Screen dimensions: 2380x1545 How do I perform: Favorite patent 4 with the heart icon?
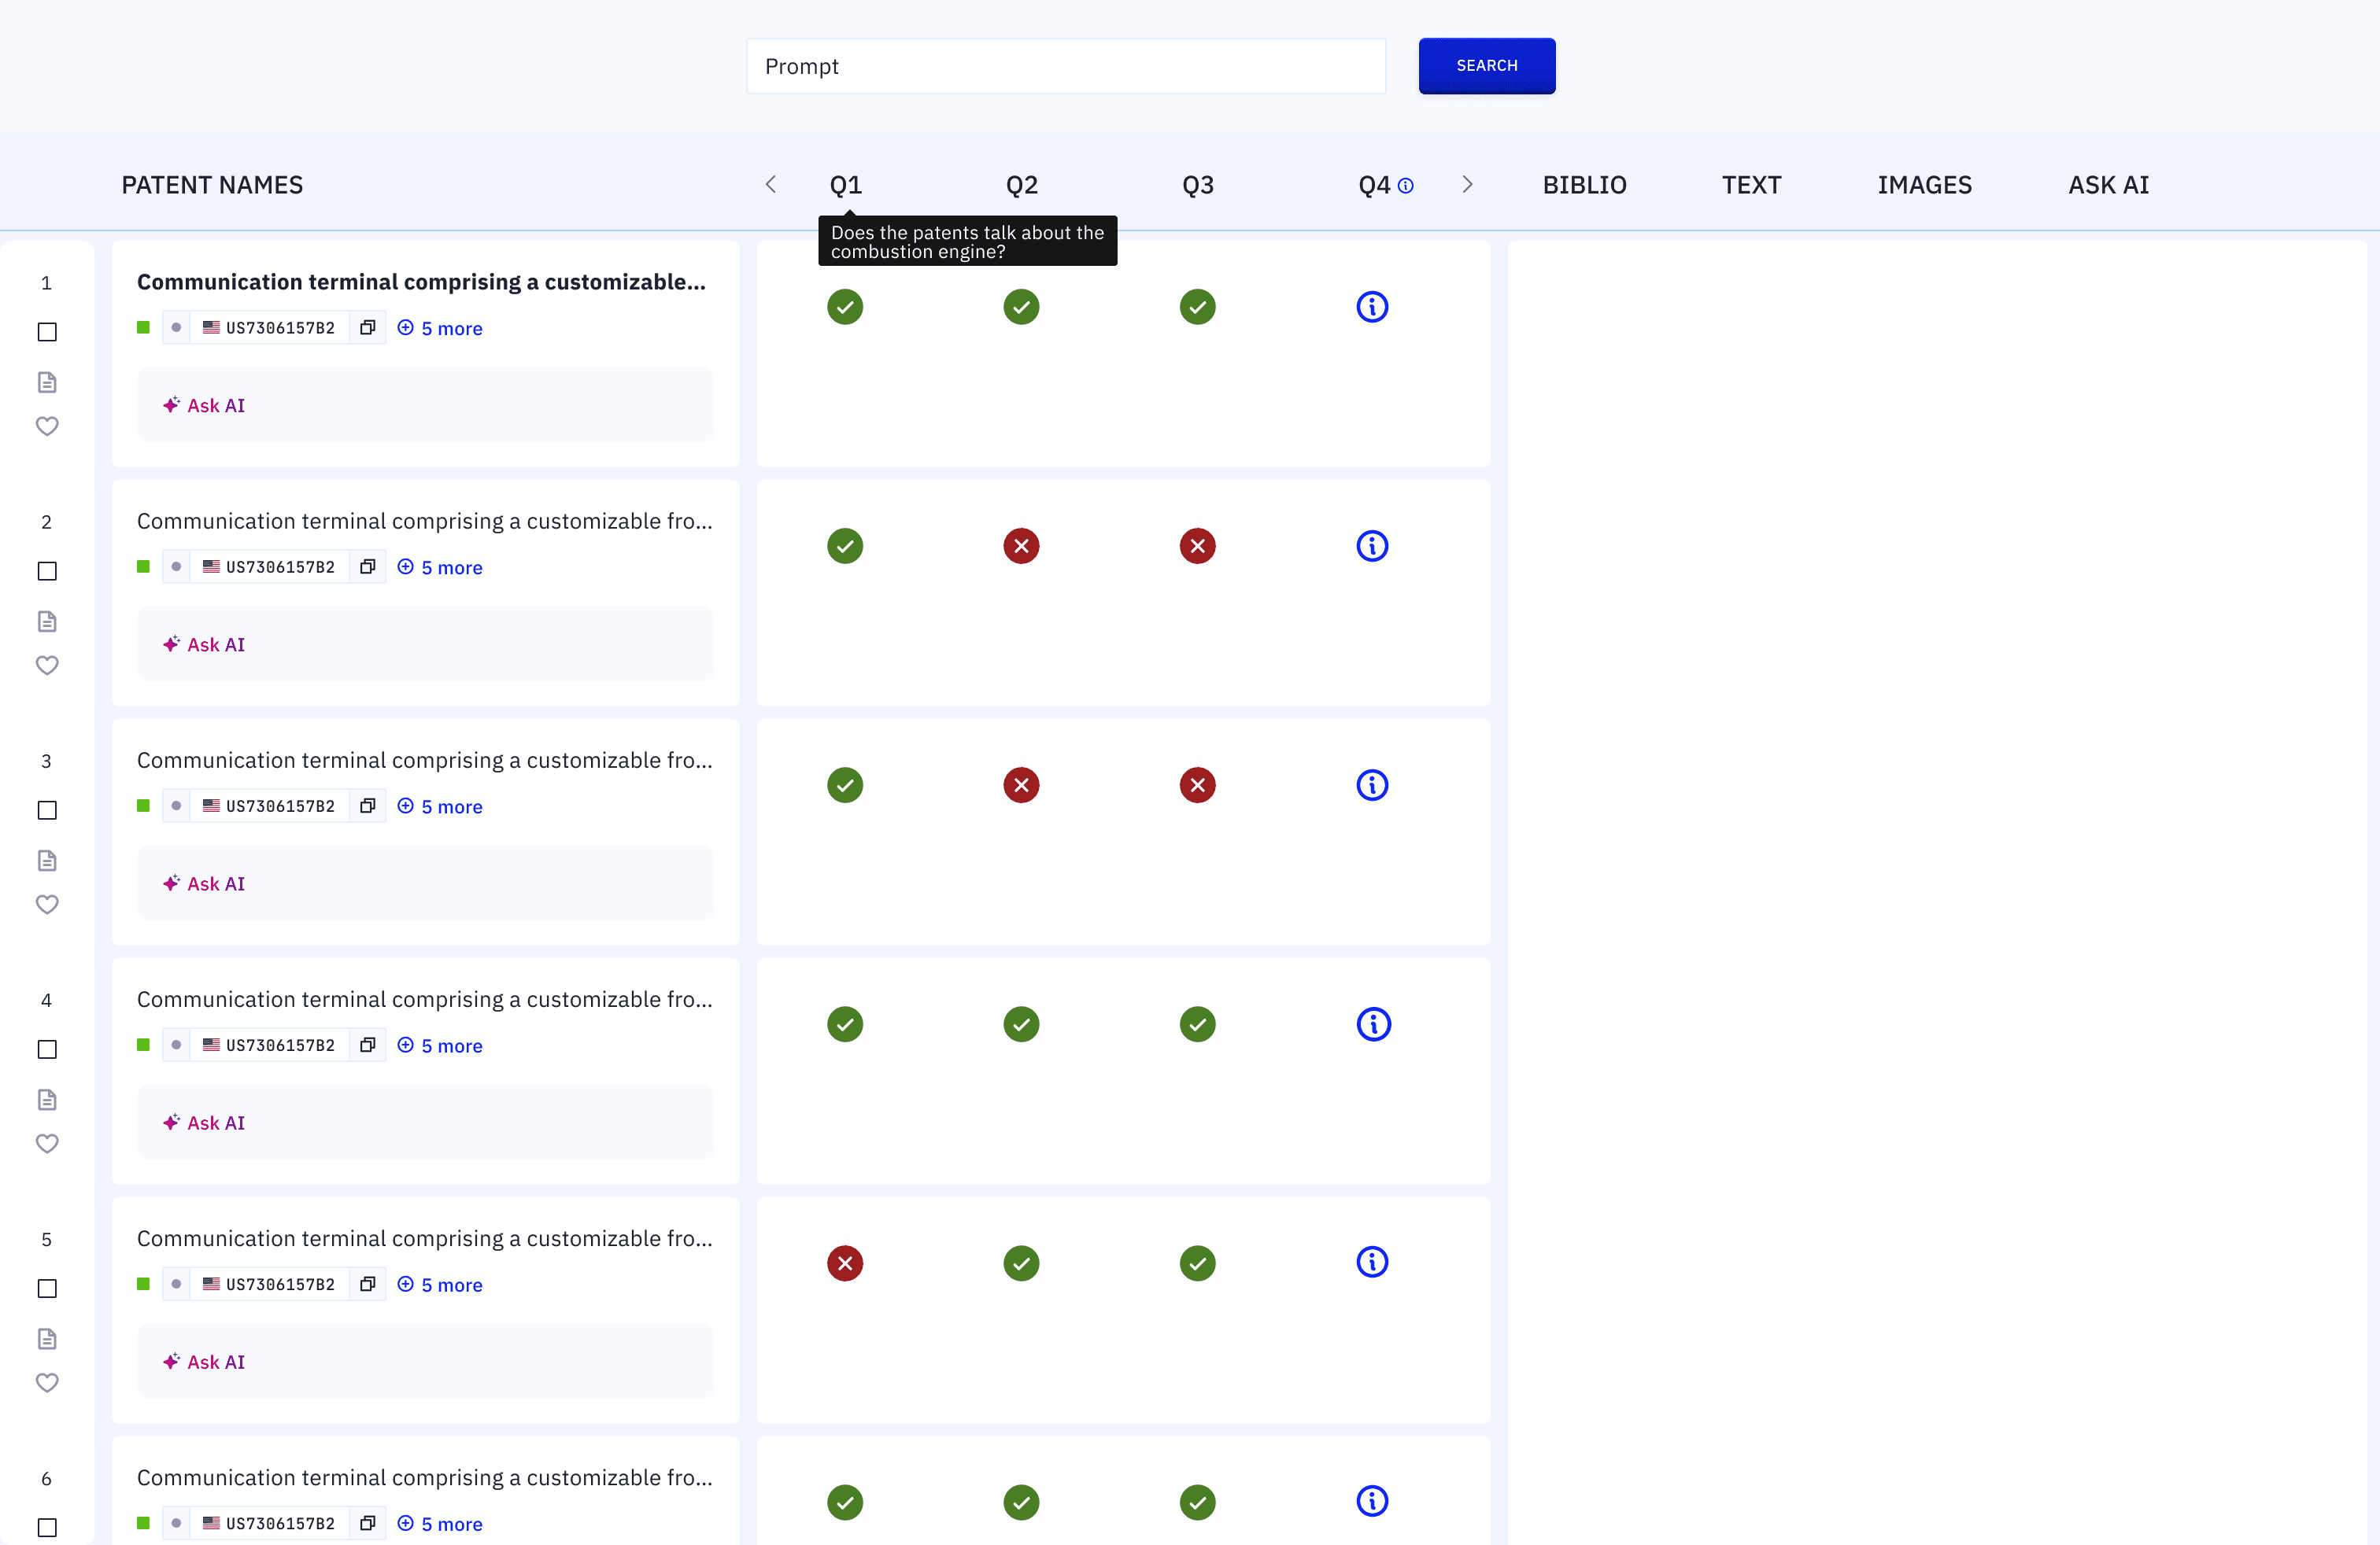coord(47,1143)
